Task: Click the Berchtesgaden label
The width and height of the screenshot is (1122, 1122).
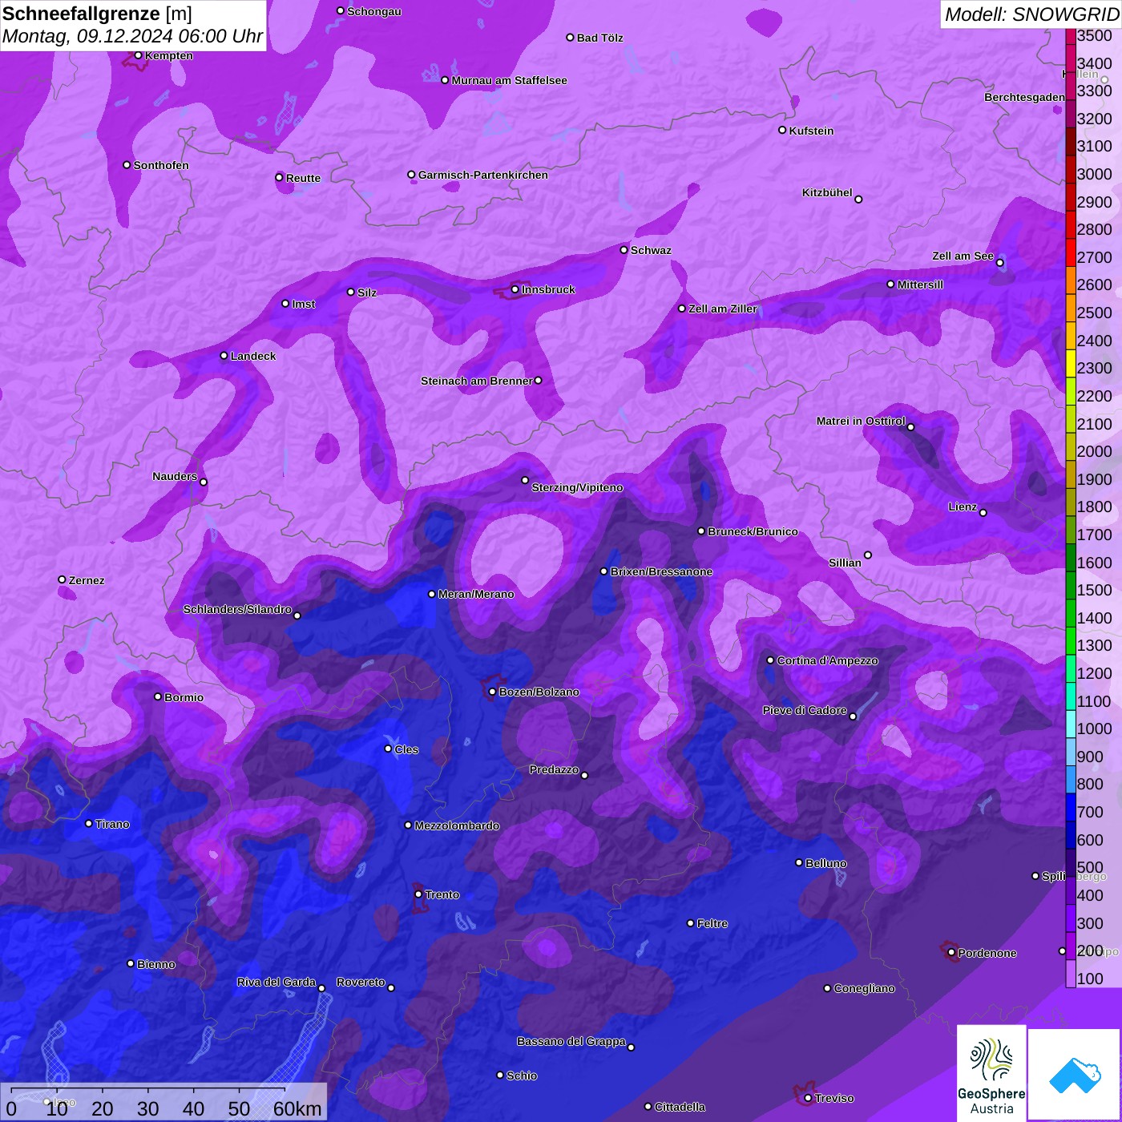Action: click(x=1024, y=97)
